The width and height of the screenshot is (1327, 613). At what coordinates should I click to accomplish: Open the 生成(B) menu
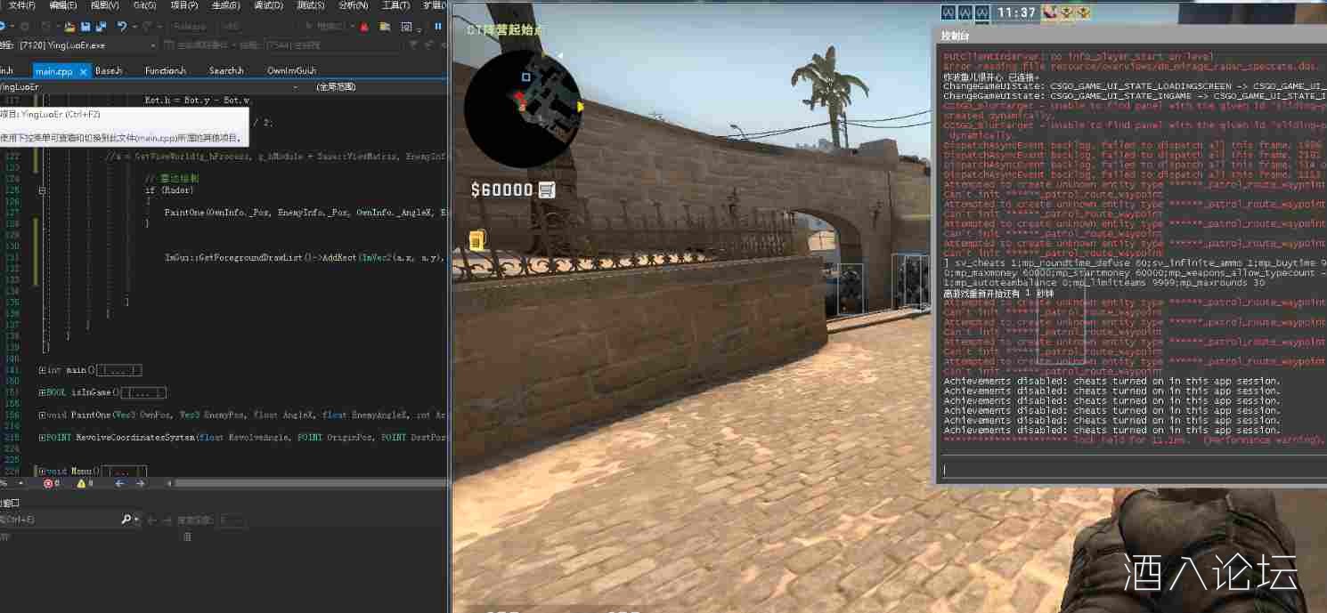point(225,5)
